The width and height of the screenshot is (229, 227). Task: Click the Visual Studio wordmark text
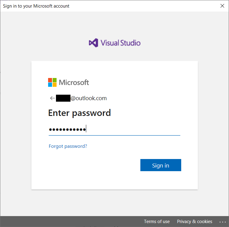click(x=120, y=43)
